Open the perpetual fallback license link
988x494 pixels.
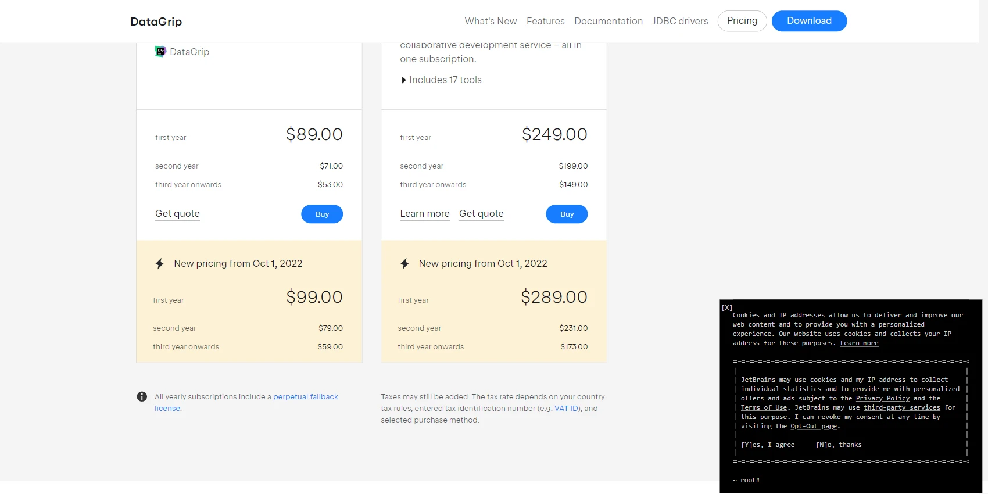tap(306, 397)
